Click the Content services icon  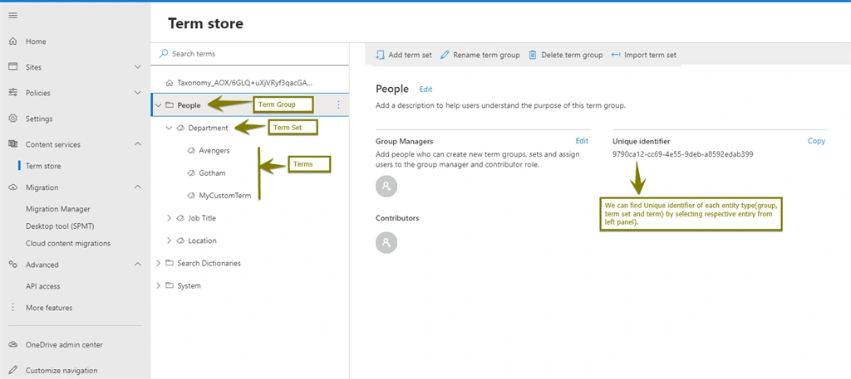13,144
